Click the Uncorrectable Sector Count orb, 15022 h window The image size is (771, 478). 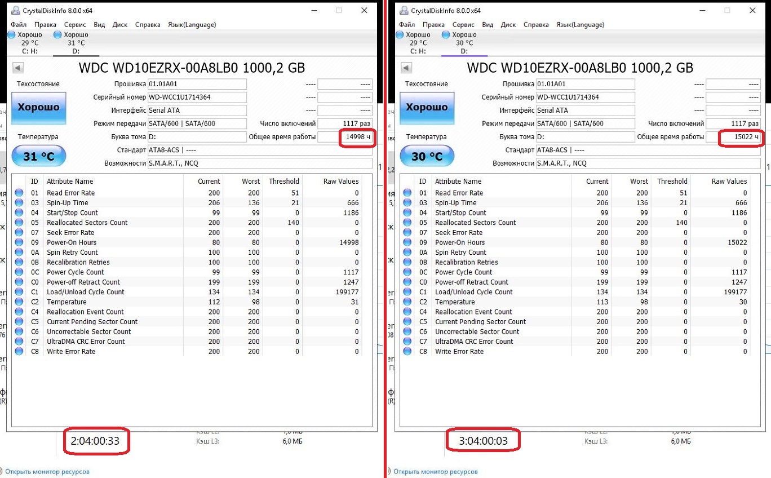(407, 331)
